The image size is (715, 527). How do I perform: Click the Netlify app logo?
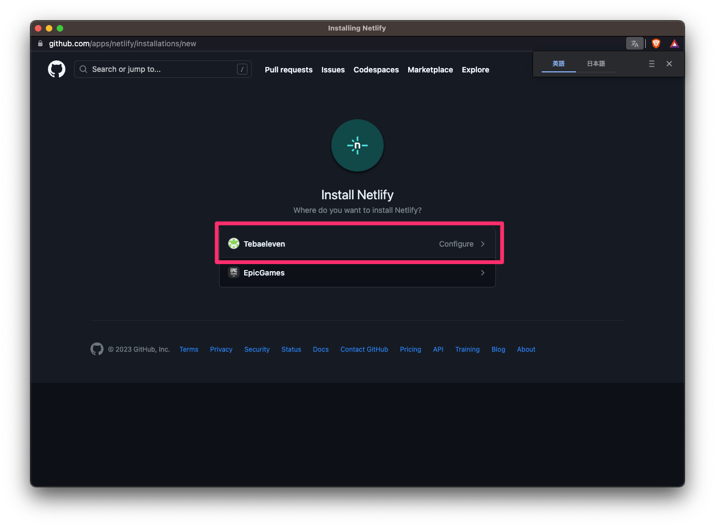tap(357, 145)
